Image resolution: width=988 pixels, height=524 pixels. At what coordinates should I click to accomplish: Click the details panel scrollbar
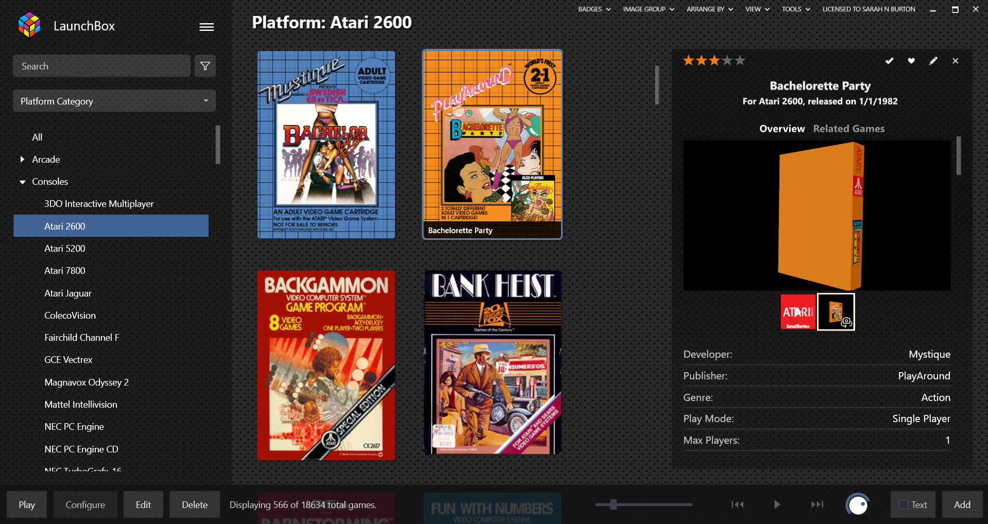click(959, 155)
